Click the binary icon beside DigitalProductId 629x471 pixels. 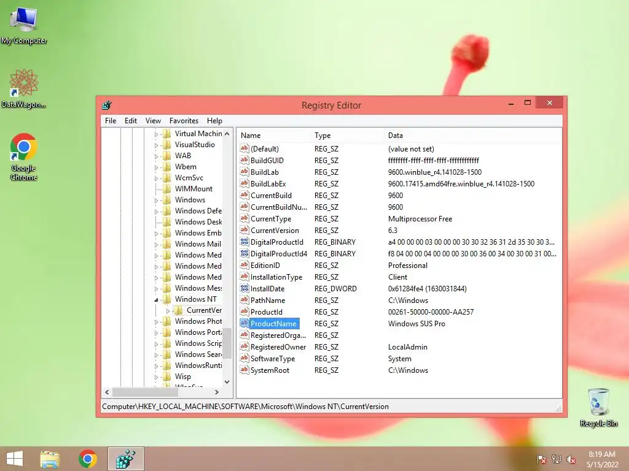[244, 242]
